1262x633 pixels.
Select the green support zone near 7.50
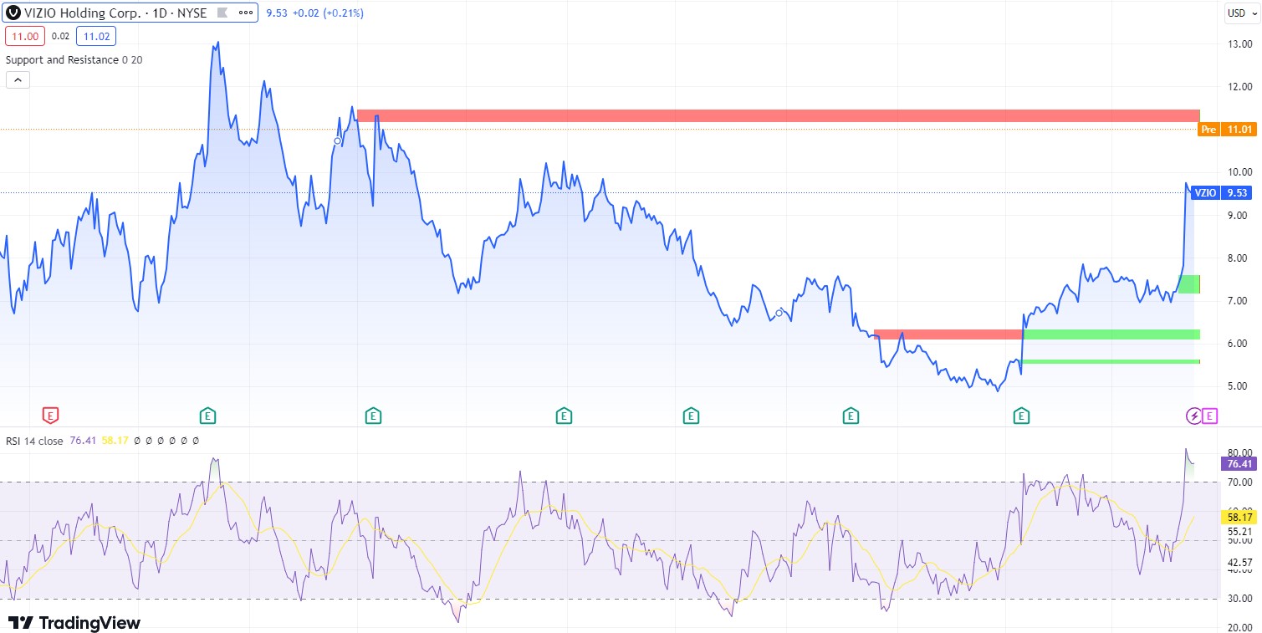(x=1188, y=284)
